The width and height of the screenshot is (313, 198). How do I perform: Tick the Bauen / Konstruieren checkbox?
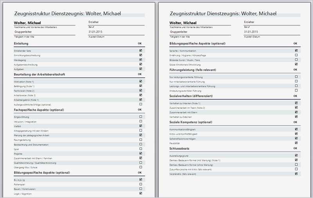(141, 189)
